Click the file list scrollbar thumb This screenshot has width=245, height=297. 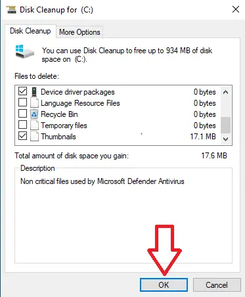coord(225,125)
